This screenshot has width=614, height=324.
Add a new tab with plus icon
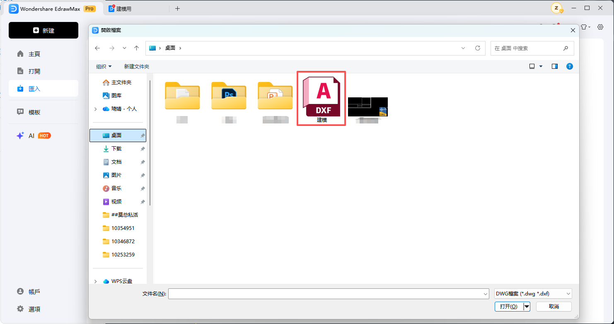pos(177,8)
